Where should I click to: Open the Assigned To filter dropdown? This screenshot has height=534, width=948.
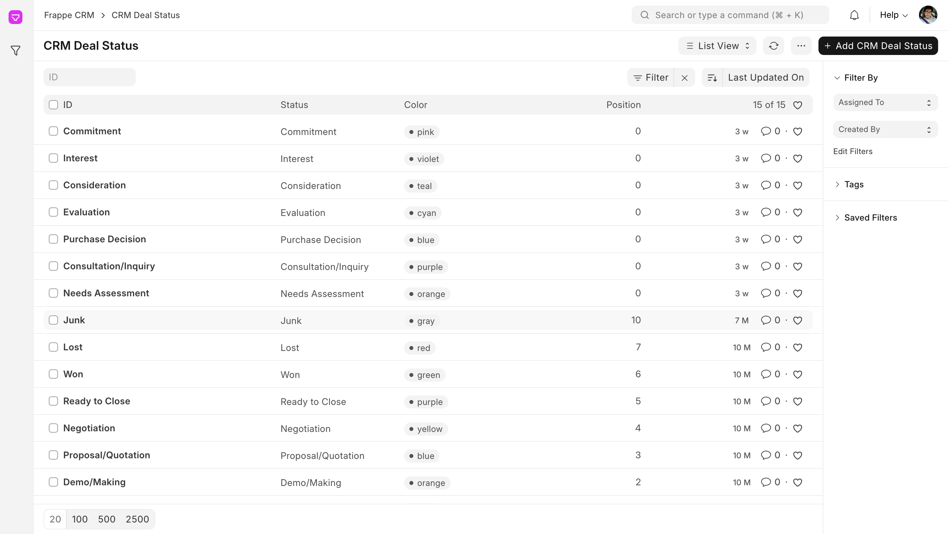click(885, 102)
